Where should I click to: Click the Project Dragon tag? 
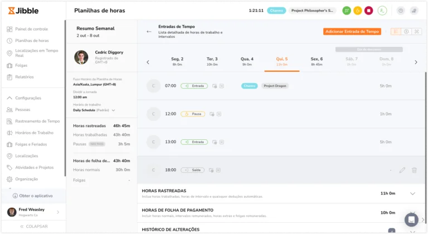[275, 86]
